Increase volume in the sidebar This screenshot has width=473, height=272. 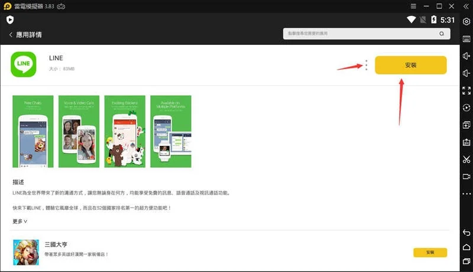click(x=466, y=56)
